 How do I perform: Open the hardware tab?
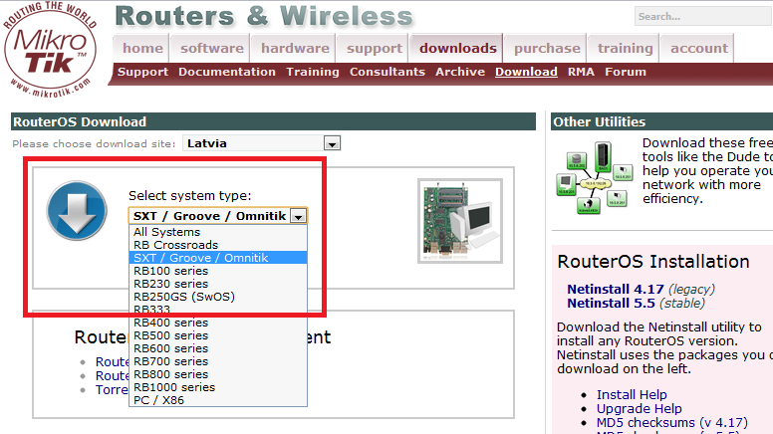point(295,48)
